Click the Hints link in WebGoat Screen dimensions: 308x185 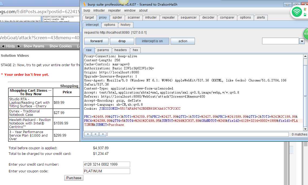click(11, 46)
